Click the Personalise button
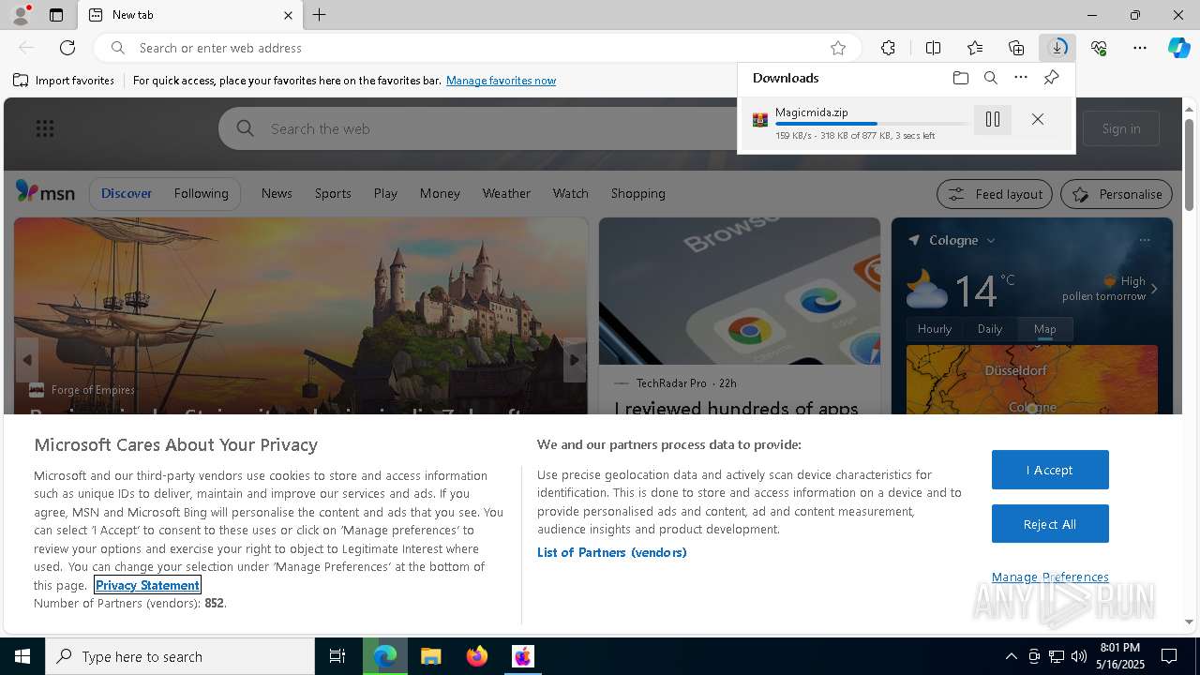 coord(1117,194)
